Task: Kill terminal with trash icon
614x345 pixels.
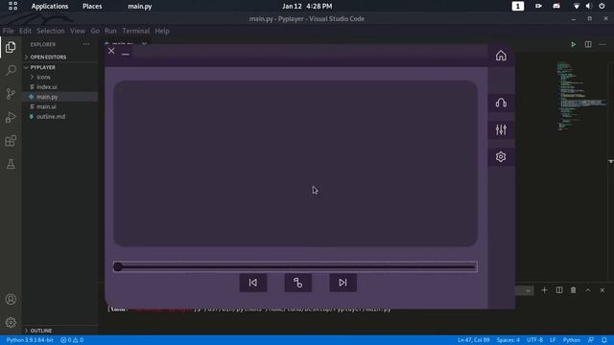Action: [x=574, y=290]
